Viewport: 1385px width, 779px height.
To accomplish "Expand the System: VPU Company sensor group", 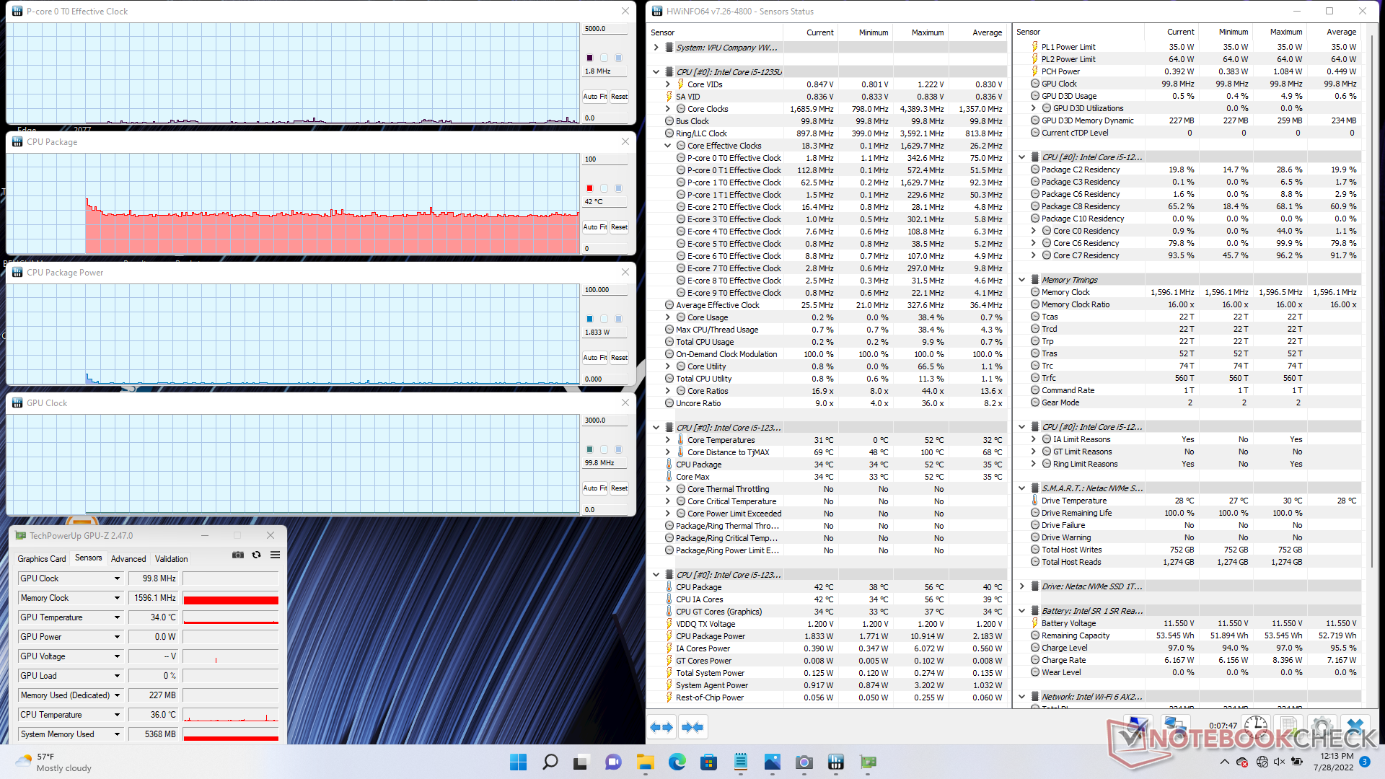I will tap(656, 48).
